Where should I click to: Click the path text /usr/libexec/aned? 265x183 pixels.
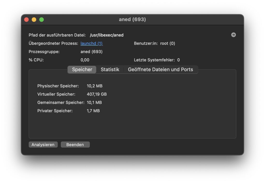[x=107, y=35]
